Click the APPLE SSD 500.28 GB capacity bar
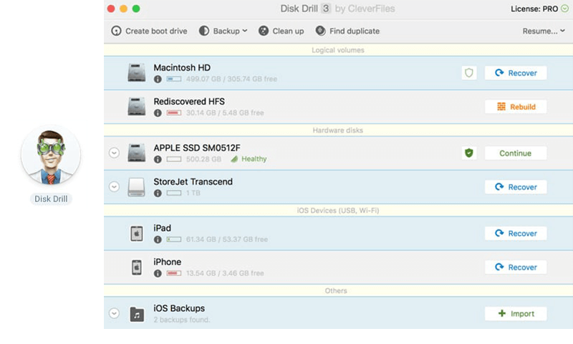 click(x=174, y=159)
